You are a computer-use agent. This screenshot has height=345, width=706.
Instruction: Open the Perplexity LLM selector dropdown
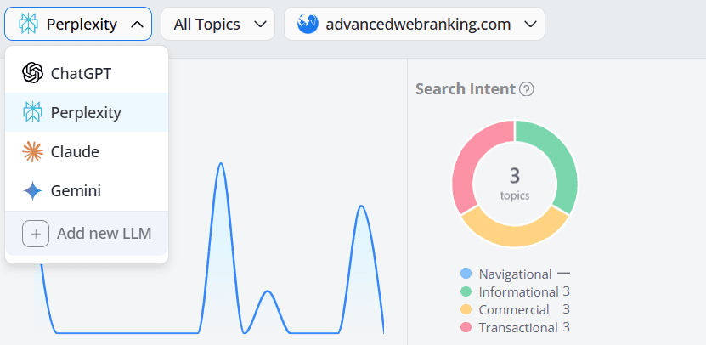[x=78, y=24]
